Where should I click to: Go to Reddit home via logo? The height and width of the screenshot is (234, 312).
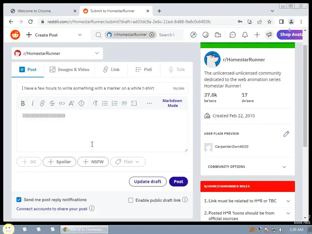pyautogui.click(x=15, y=35)
